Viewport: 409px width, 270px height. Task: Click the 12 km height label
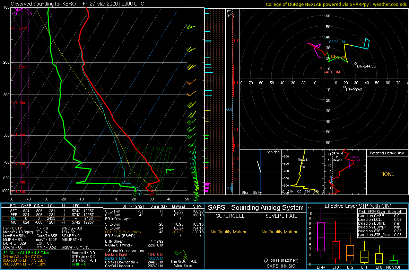click(21, 67)
